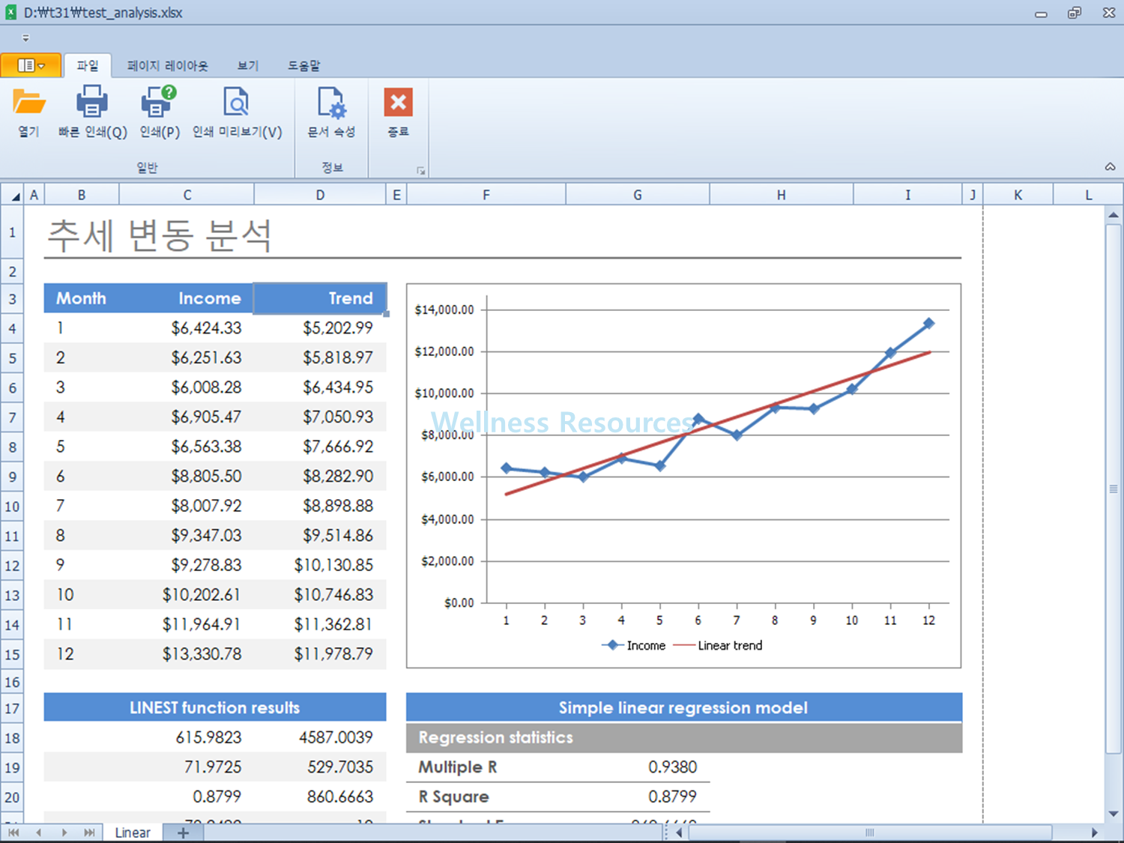This screenshot has width=1124, height=843.
Task: Click the vertical scrollbar thumb
Action: [1114, 489]
